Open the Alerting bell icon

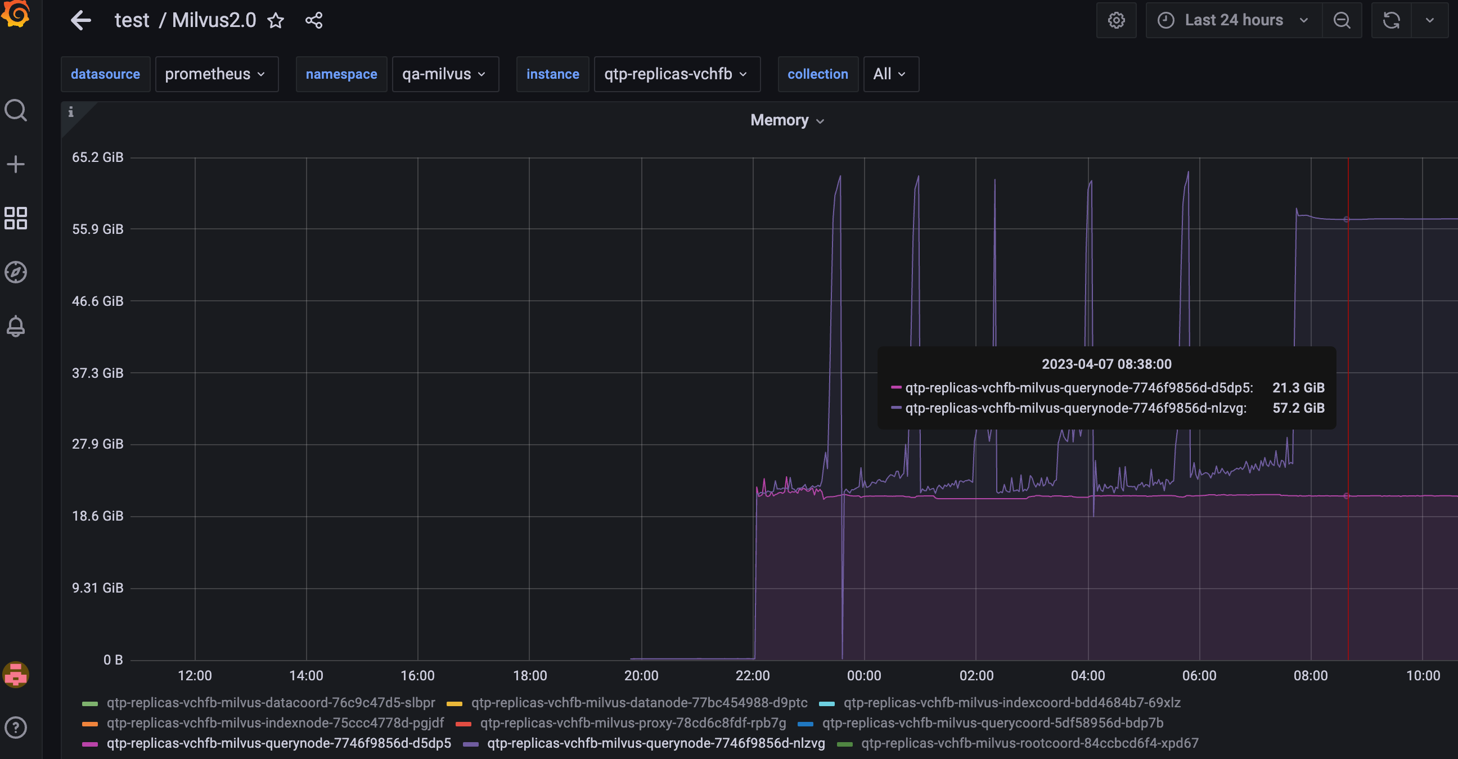16,326
